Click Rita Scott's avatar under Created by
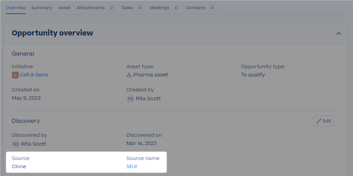Image resolution: width=353 pixels, height=176 pixels. coord(130,99)
